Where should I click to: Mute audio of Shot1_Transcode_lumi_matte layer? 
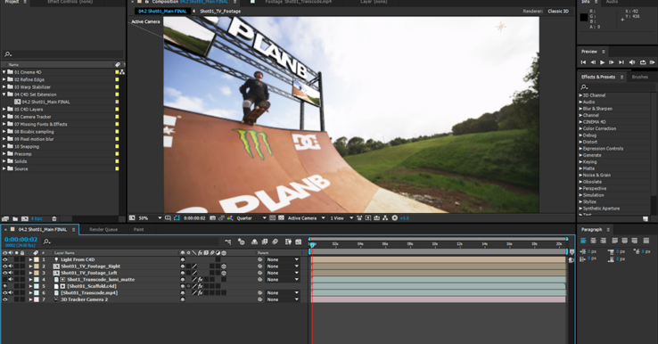pos(11,280)
